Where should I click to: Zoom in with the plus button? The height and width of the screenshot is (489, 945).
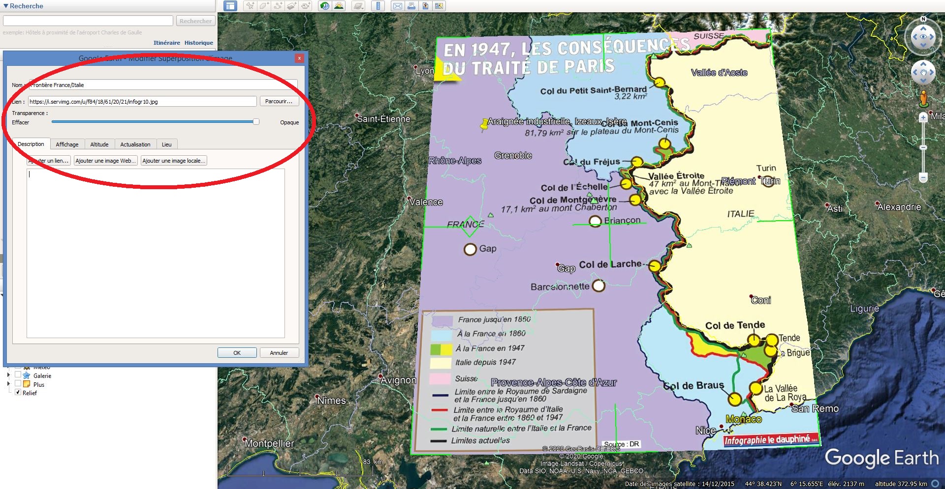923,117
